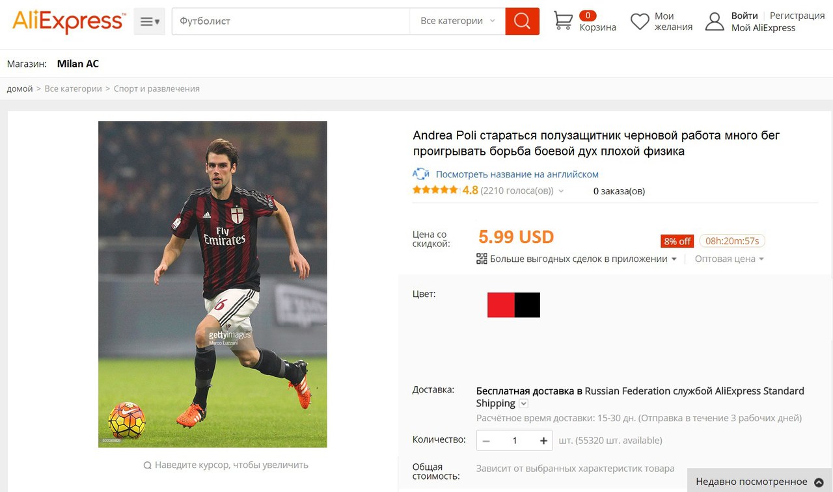This screenshot has height=492, width=833.
Task: Click the wishlist heart icon
Action: click(x=640, y=21)
